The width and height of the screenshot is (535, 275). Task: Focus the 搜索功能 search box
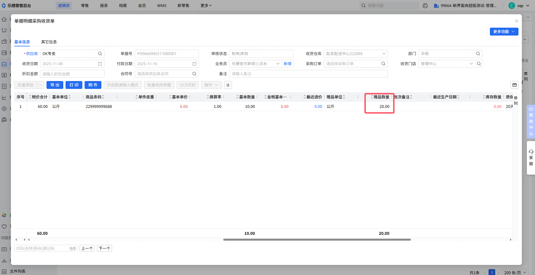389,6
